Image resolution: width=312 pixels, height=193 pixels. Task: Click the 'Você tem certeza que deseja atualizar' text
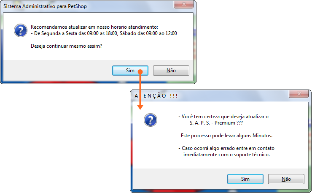(223, 117)
